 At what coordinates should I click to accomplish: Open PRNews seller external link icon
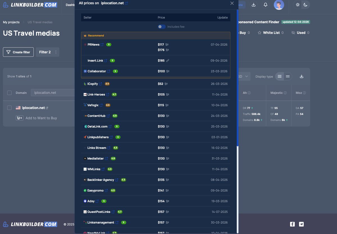pyautogui.click(x=102, y=45)
